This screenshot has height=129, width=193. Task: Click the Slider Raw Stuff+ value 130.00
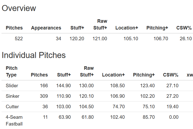[87, 86]
